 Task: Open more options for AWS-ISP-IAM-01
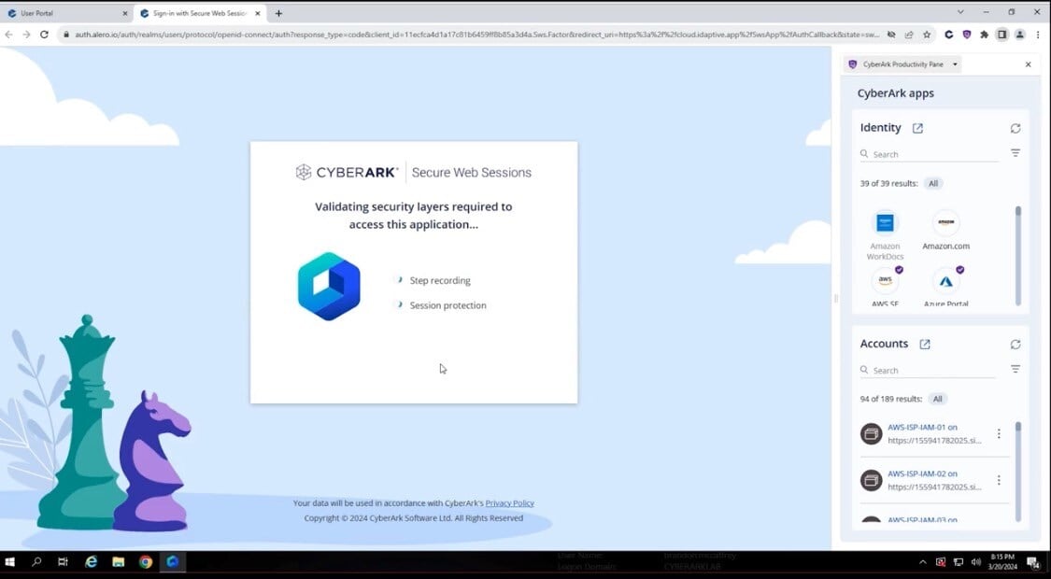999,433
